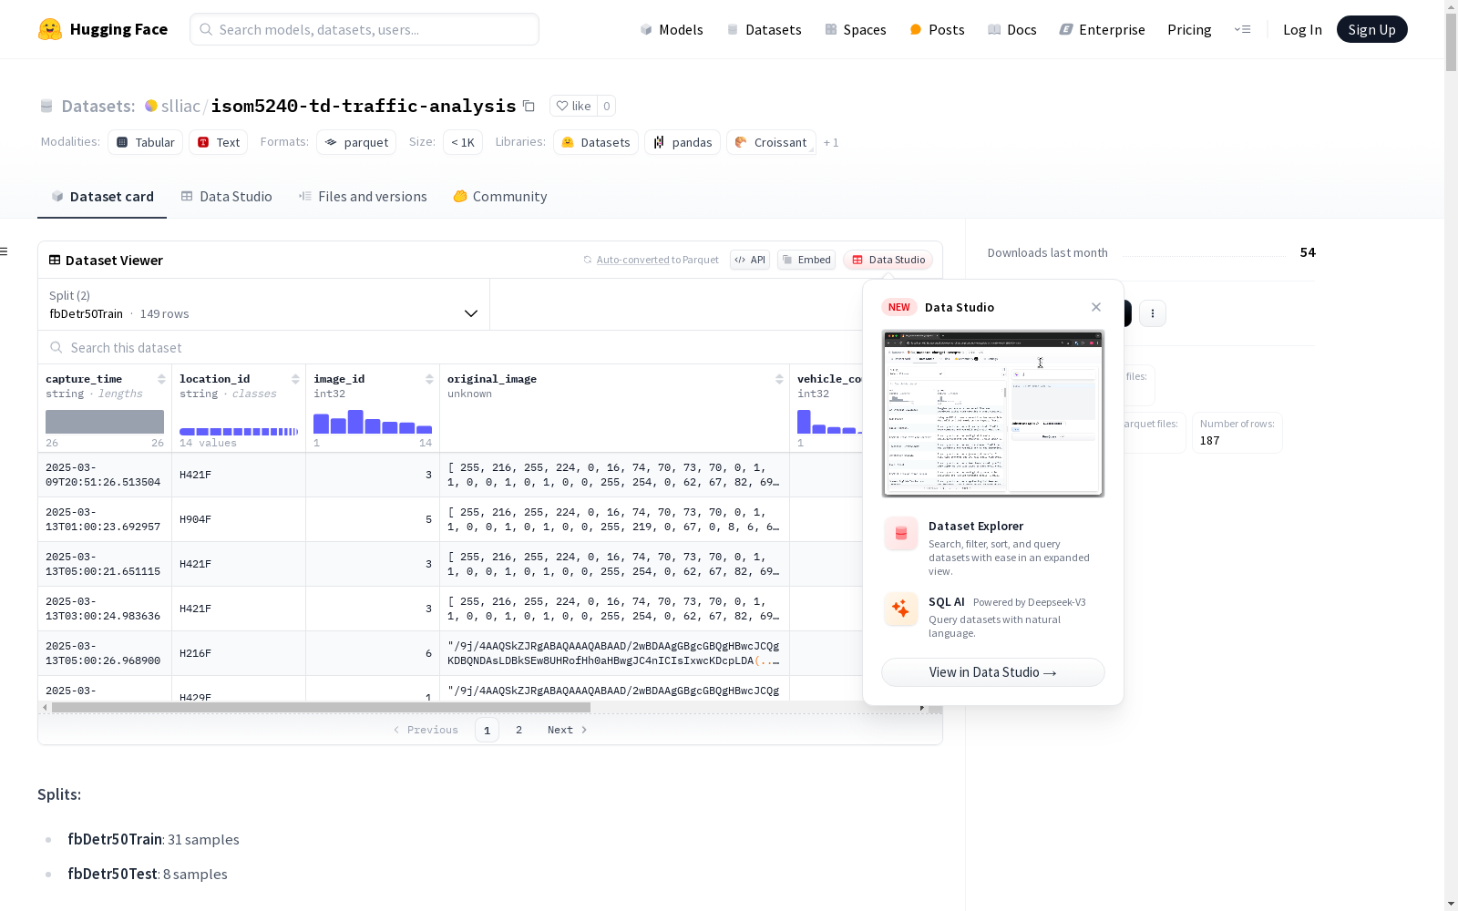The image size is (1458, 911).
Task: Click the Datasets library tag
Action: pos(596,142)
